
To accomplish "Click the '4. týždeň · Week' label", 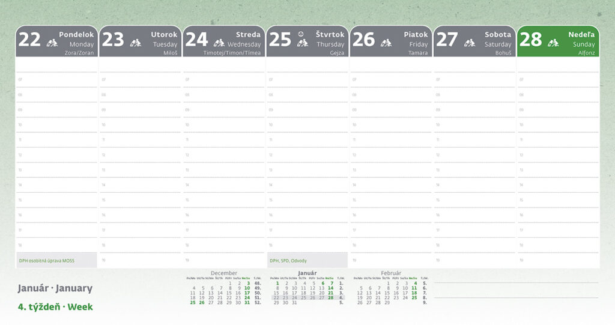I will [56, 307].
